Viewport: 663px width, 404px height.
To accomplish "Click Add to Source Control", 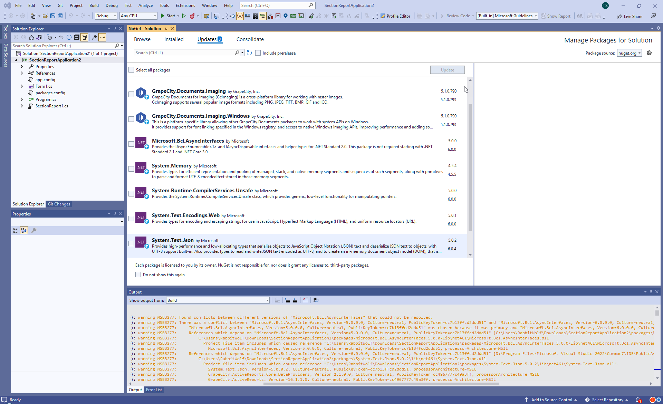I will [551, 400].
